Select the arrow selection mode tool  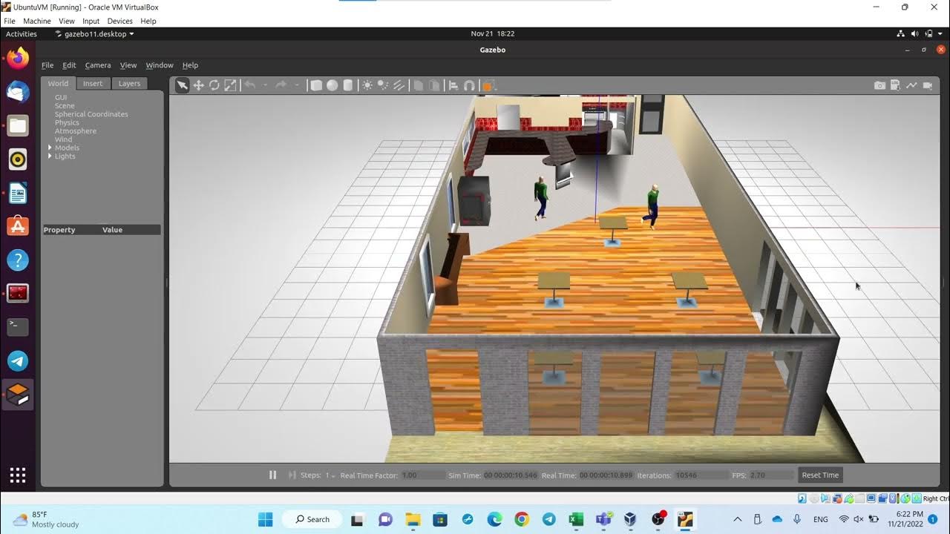tap(182, 85)
